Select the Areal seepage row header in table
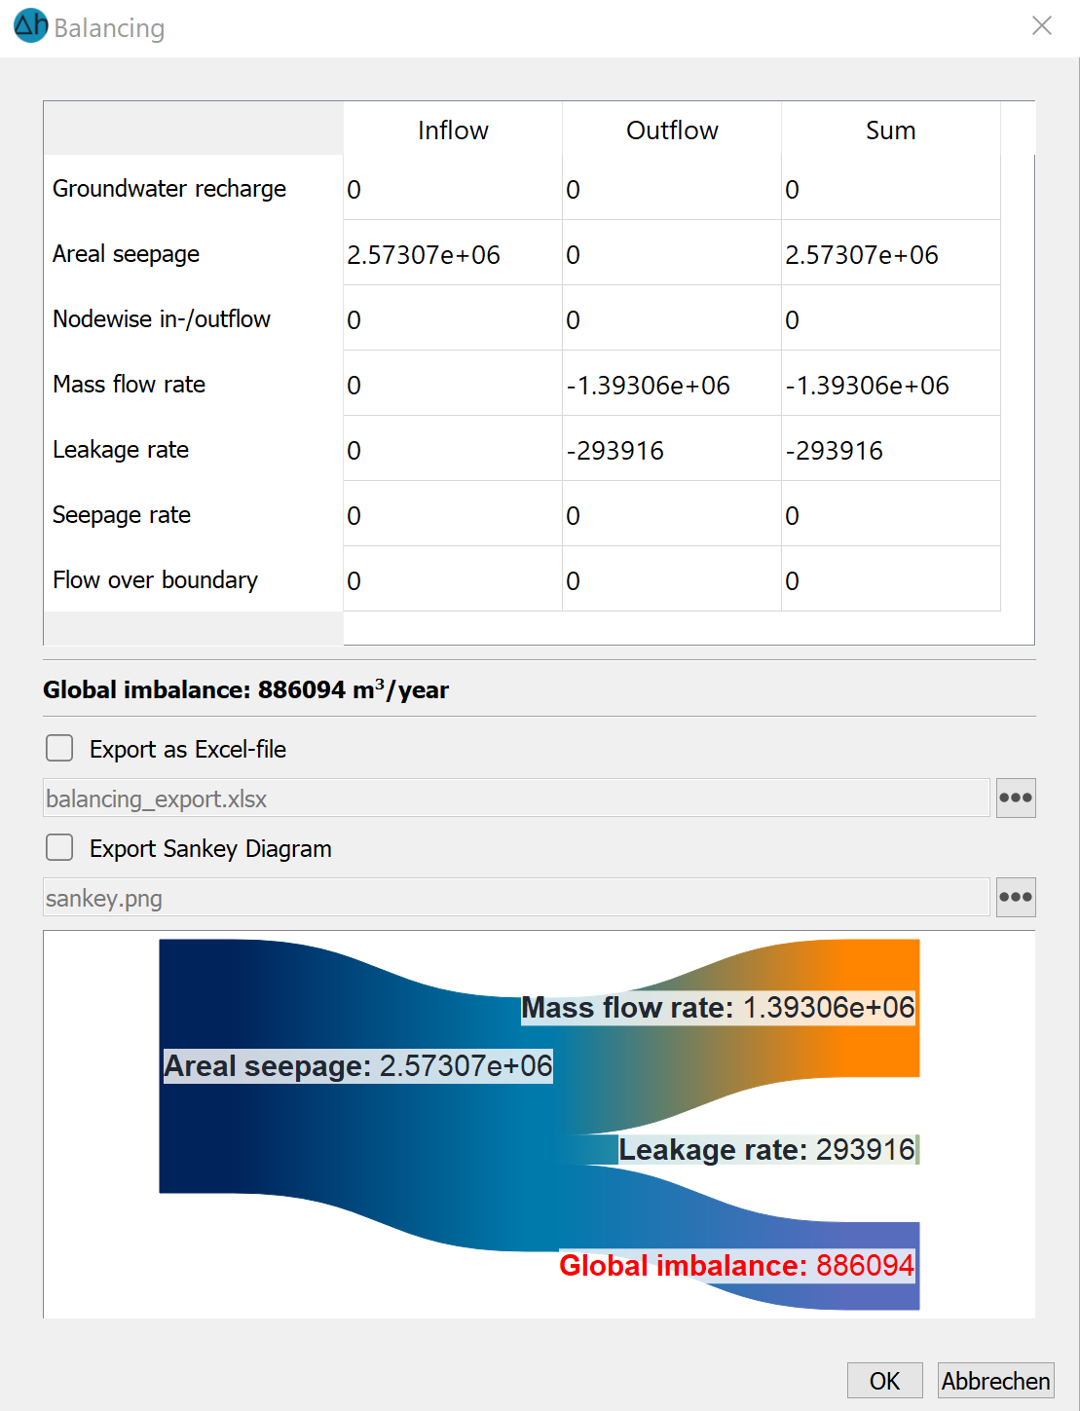The width and height of the screenshot is (1080, 1411). pyautogui.click(x=193, y=253)
